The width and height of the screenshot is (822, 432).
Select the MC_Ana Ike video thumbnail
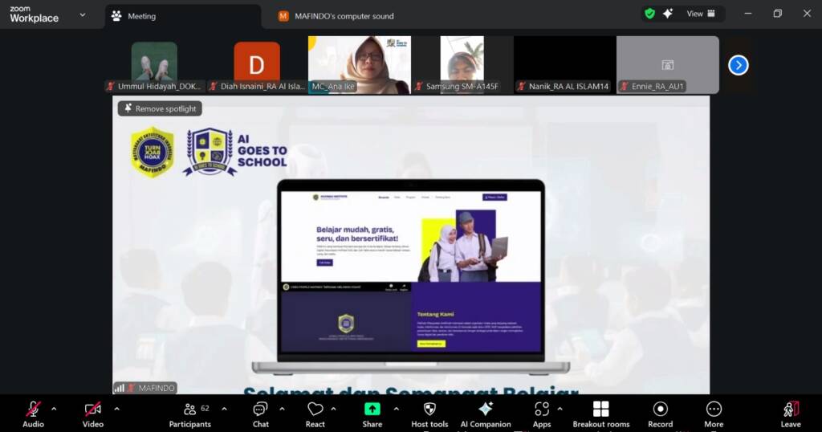(359, 64)
